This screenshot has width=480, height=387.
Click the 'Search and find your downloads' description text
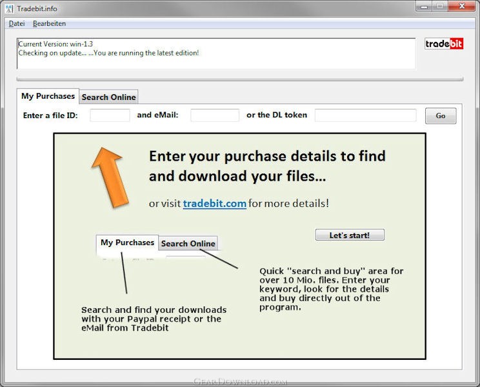(x=154, y=319)
